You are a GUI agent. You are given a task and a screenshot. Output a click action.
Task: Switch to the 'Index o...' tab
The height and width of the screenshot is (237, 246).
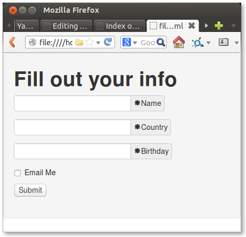pyautogui.click(x=119, y=26)
